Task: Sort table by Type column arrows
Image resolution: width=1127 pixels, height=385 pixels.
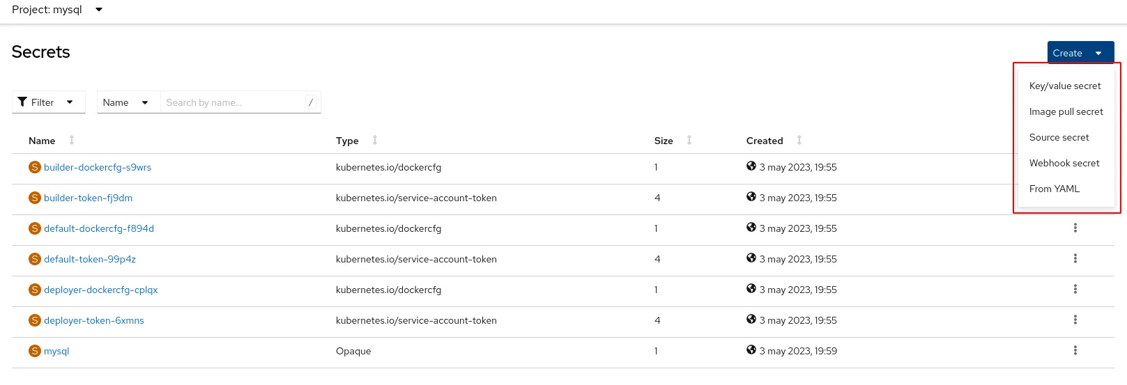Action: coord(375,141)
